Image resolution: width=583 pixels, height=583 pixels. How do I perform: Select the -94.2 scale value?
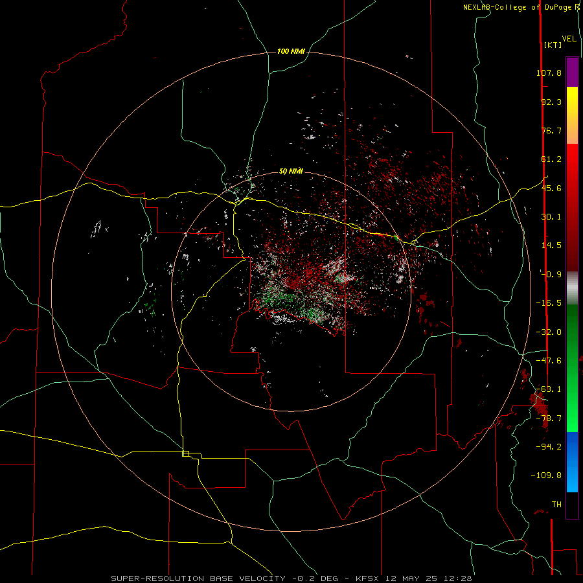click(x=549, y=447)
